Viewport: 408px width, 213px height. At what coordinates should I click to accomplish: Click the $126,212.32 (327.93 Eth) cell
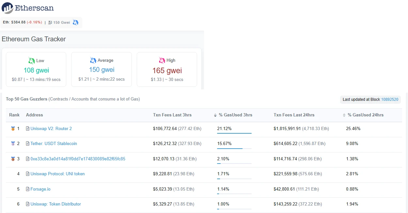pos(177,144)
